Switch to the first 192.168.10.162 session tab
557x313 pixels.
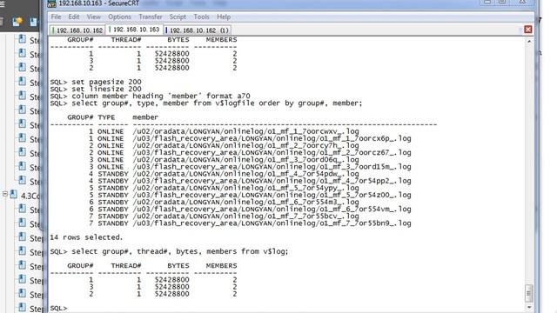[x=77, y=30]
